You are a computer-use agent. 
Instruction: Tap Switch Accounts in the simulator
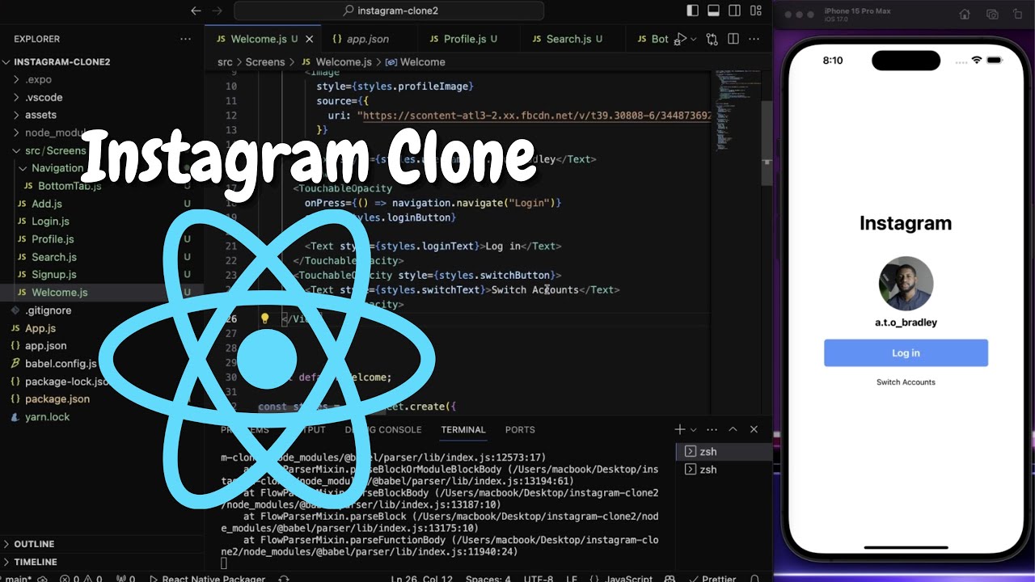[x=906, y=382]
